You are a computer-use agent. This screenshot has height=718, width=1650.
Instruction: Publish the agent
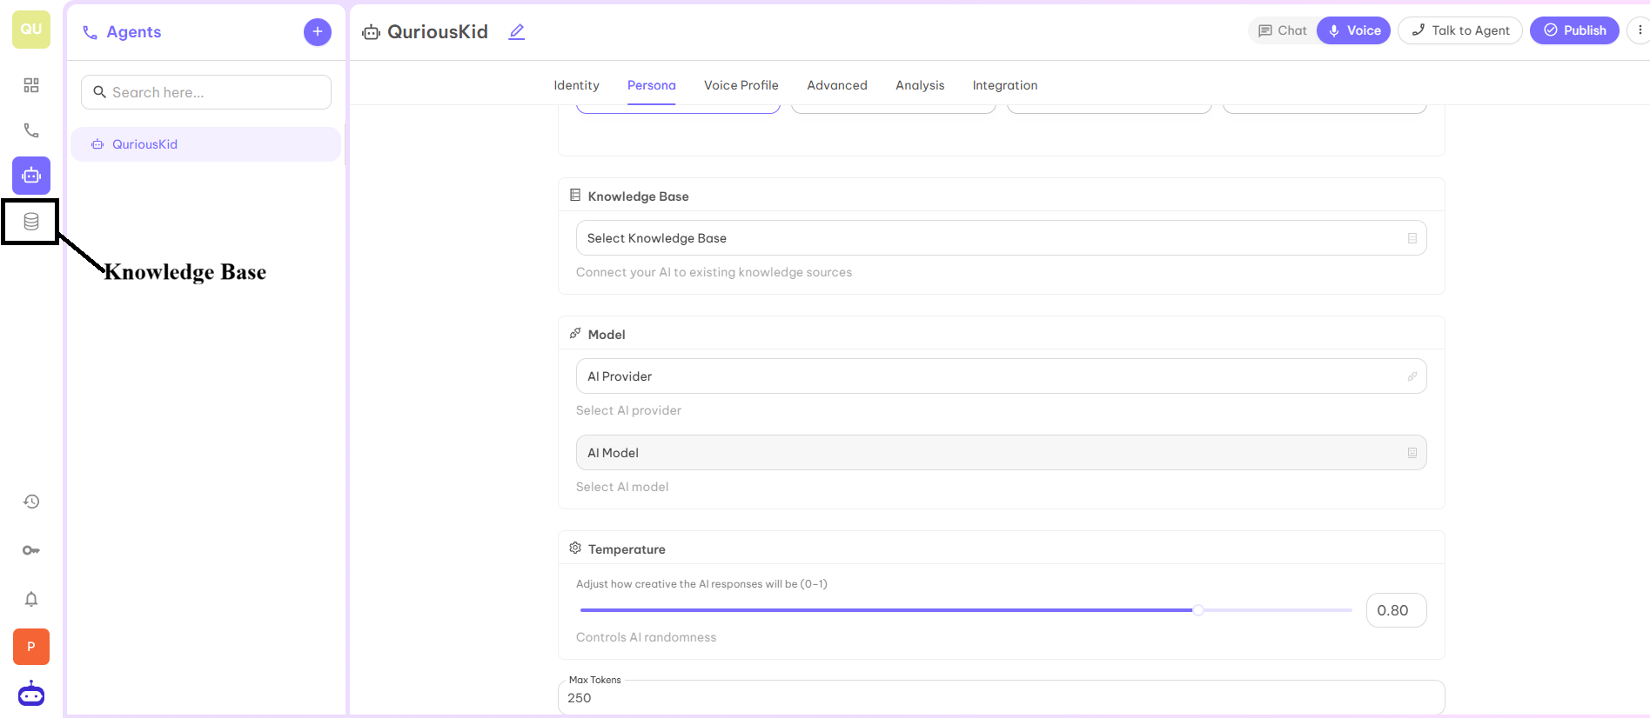click(x=1574, y=30)
